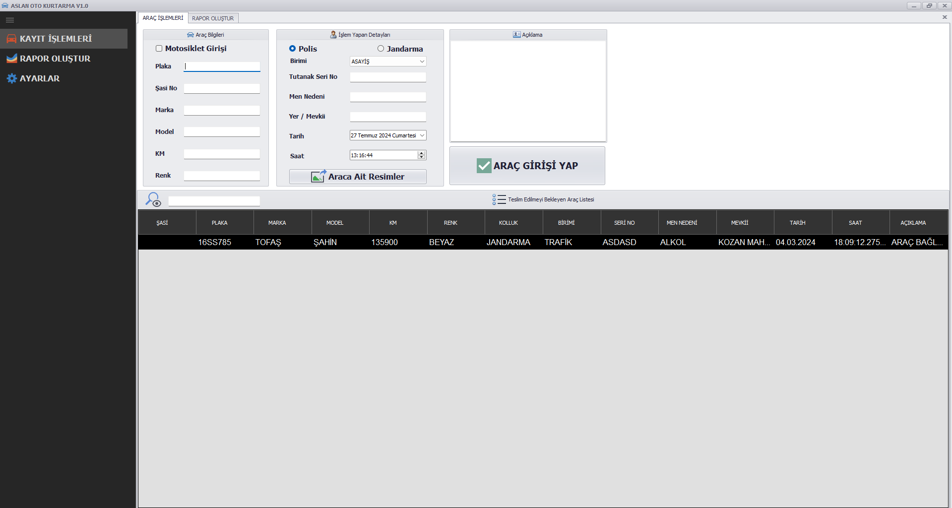
Task: Click the search magnifier with eye icon
Action: 153,199
